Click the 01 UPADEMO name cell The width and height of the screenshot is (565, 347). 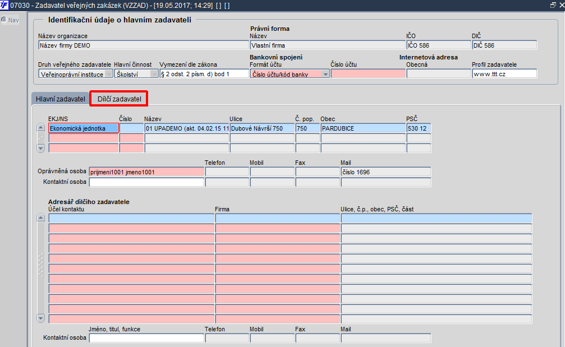tap(187, 128)
